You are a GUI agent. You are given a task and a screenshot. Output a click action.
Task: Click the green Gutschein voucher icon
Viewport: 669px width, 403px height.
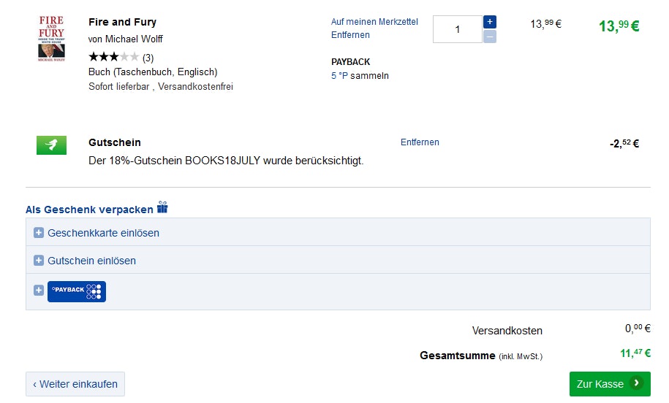click(51, 145)
